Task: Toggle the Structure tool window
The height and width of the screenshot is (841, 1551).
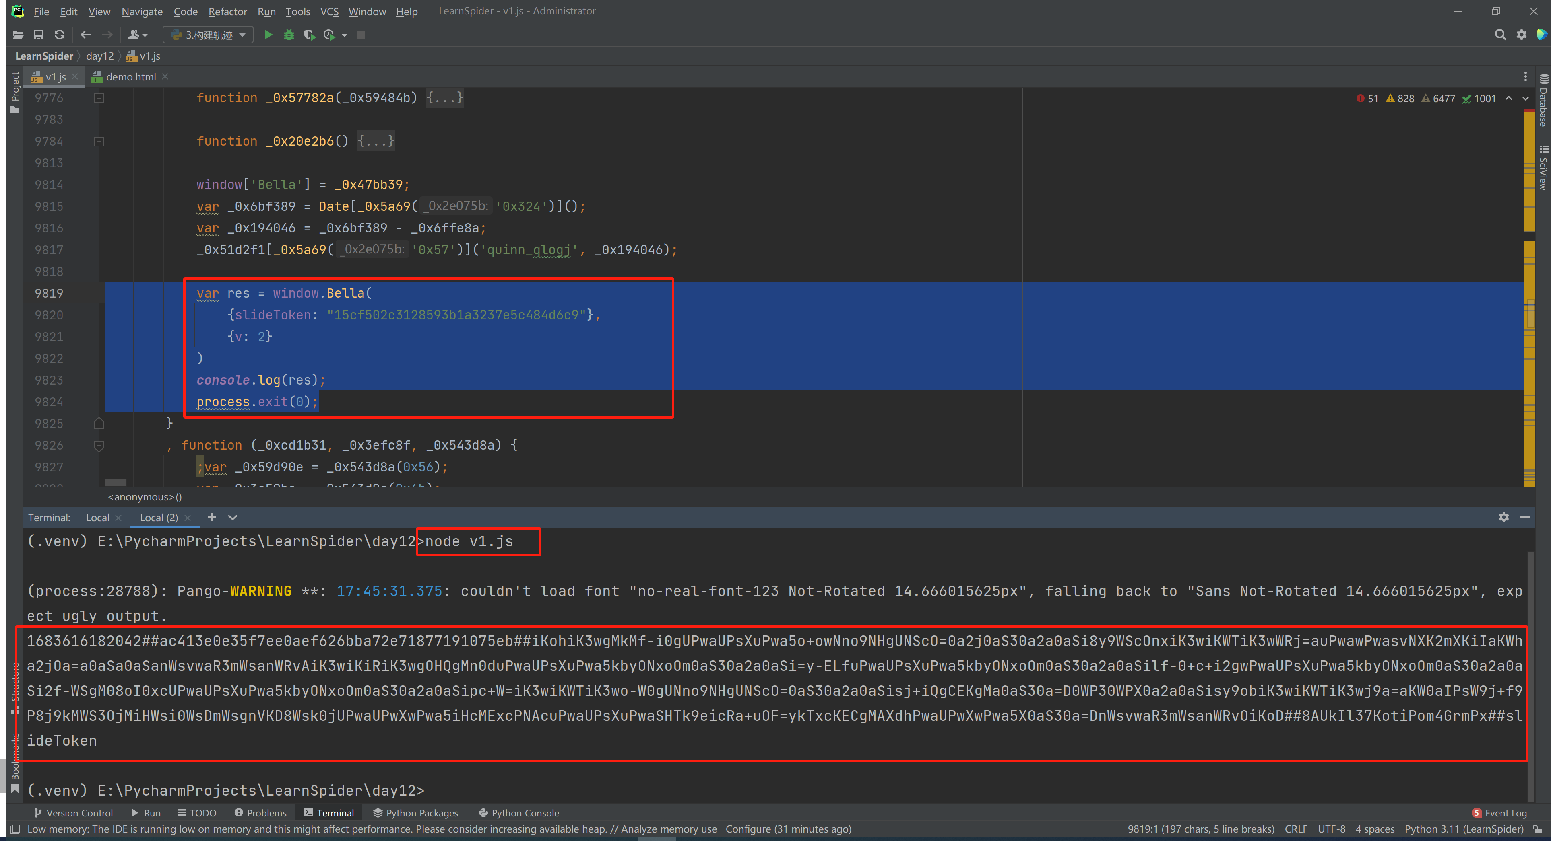Action: 15,688
